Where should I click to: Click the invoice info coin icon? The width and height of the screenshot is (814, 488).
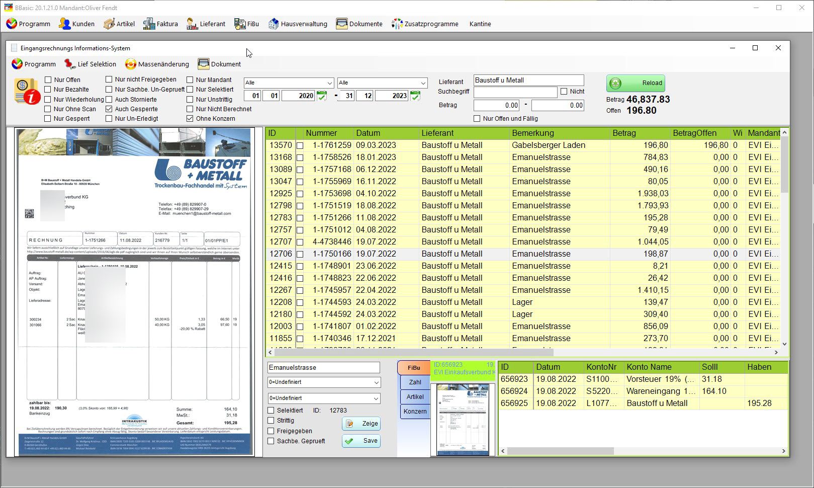(x=27, y=92)
